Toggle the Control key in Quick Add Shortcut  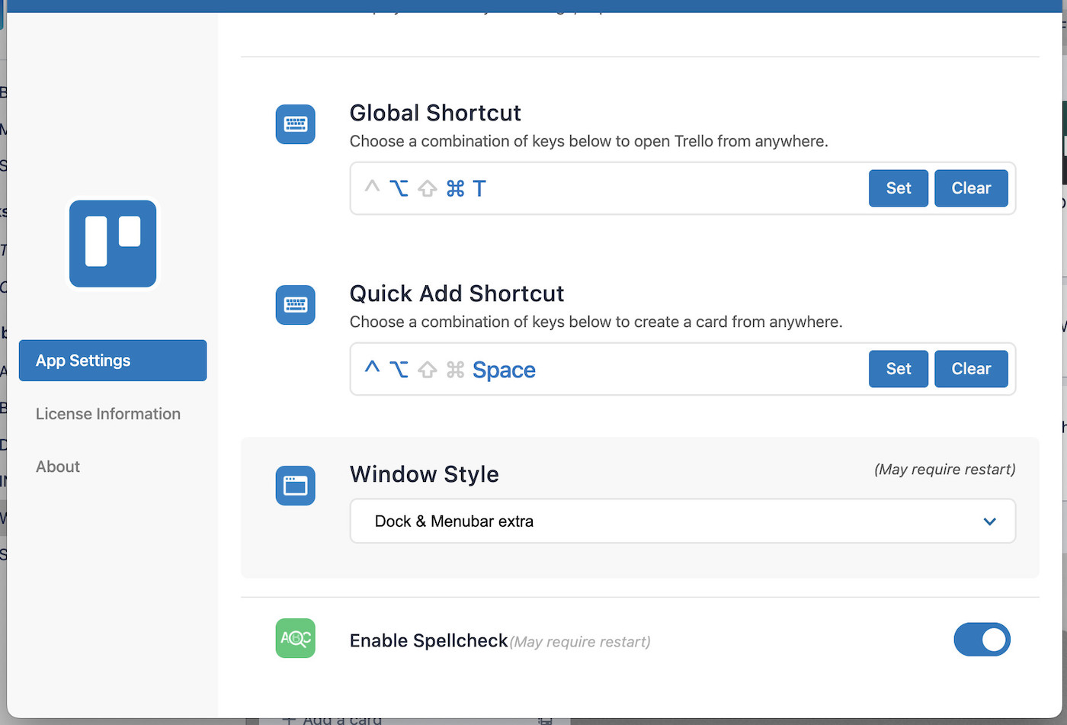(372, 369)
